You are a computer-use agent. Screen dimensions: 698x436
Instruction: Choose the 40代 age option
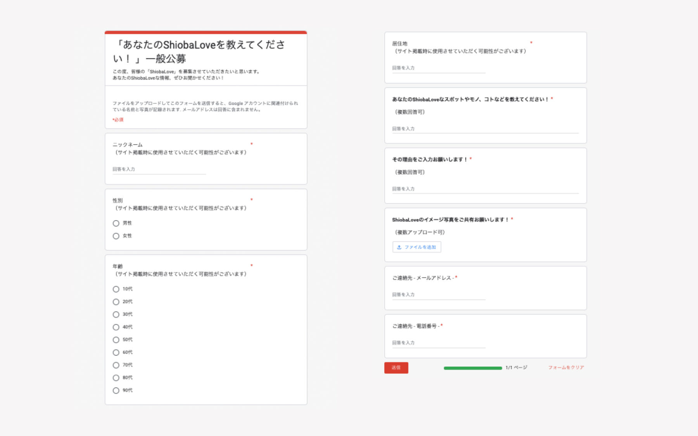click(116, 327)
